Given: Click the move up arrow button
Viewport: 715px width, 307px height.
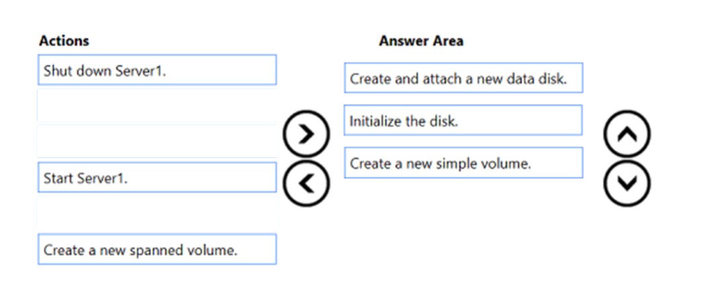Looking at the screenshot, I should click(627, 134).
